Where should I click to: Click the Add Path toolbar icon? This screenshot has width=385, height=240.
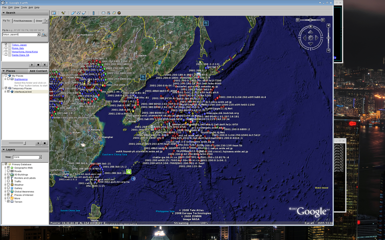coord(78,13)
